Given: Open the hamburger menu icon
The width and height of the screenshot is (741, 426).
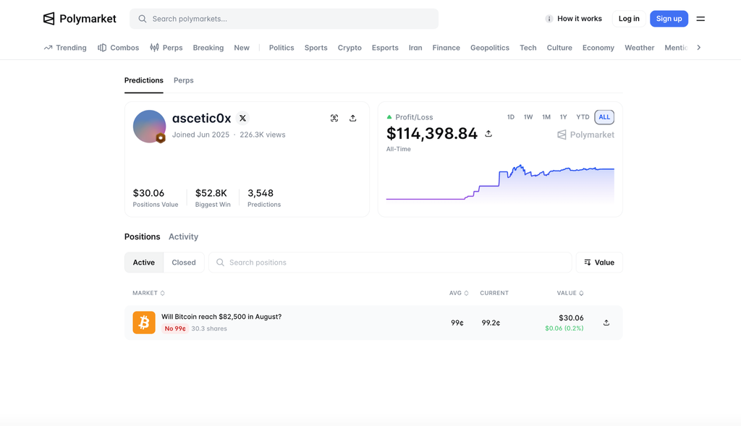Looking at the screenshot, I should click(x=700, y=19).
